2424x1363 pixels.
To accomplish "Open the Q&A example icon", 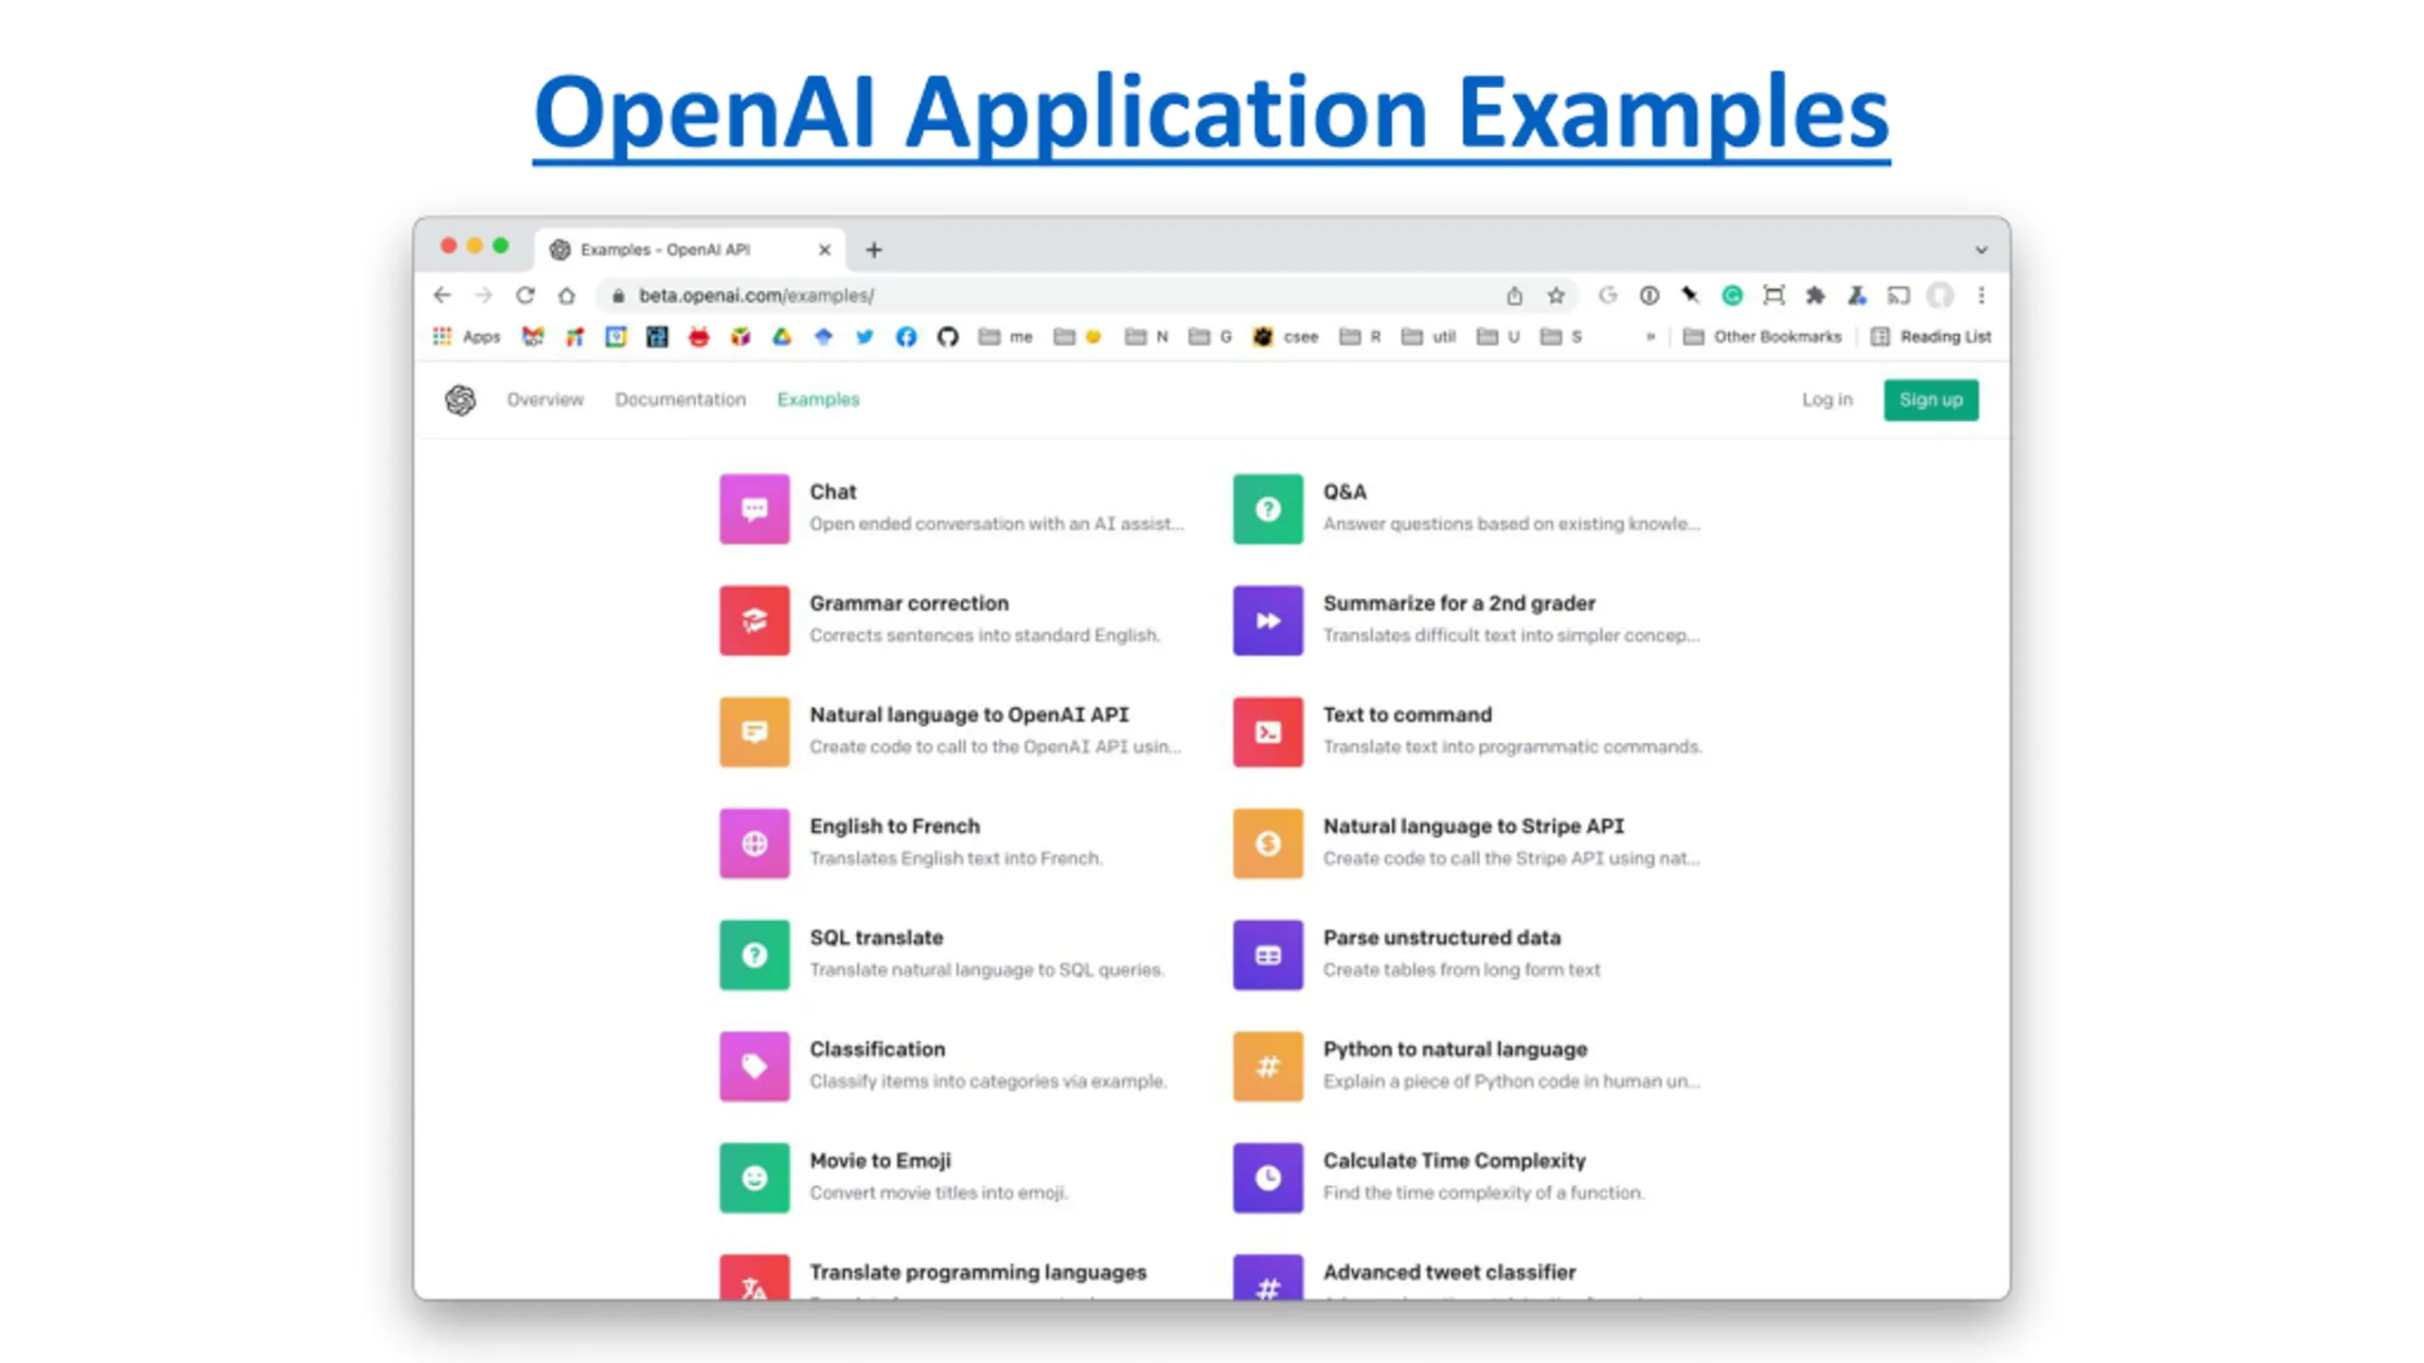I will click(x=1267, y=509).
